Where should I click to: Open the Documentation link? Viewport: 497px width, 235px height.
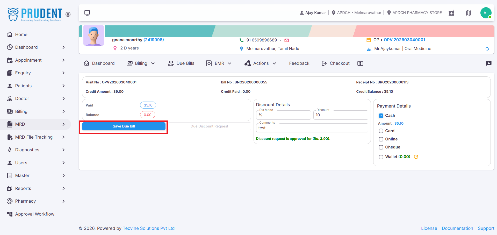tap(457, 228)
